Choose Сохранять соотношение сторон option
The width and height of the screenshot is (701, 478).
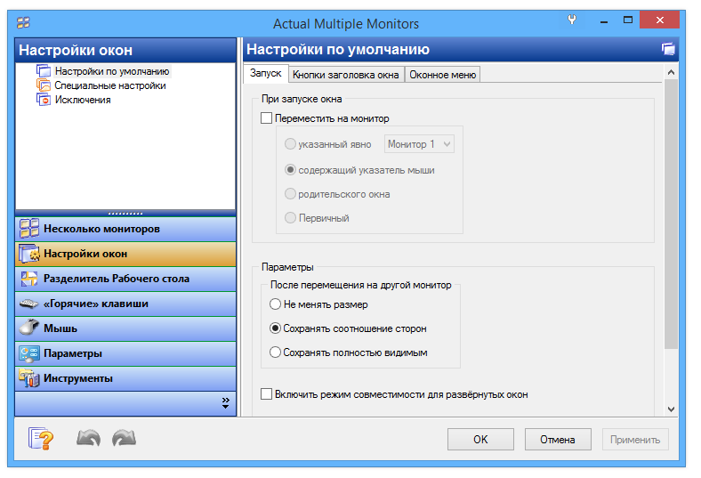click(x=275, y=328)
